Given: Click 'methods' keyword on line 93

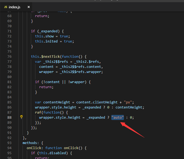Looking at the screenshot, I should click(30, 143).
